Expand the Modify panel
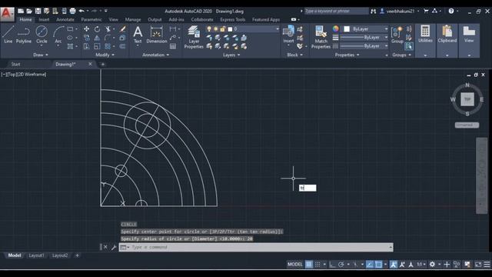 click(x=105, y=55)
